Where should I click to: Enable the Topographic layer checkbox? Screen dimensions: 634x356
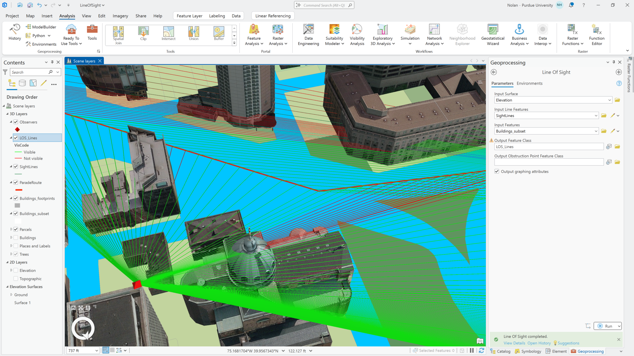(x=16, y=279)
